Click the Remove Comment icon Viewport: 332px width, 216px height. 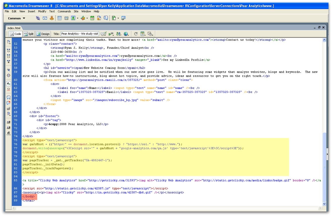click(x=9, y=103)
